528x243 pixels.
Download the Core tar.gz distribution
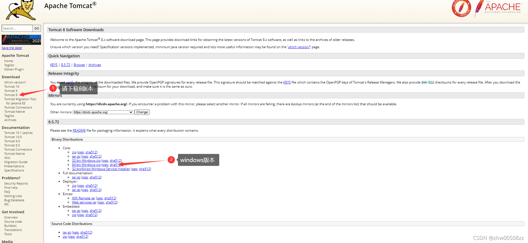[76, 156]
